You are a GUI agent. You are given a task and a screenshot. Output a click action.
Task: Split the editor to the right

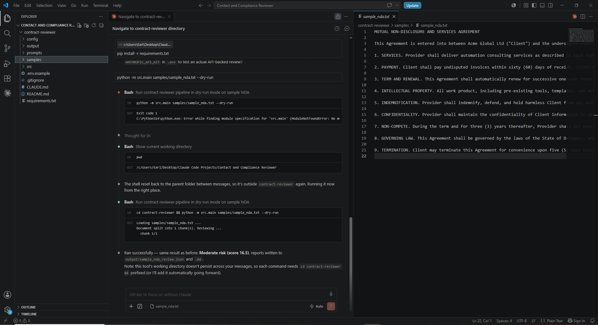[583, 17]
